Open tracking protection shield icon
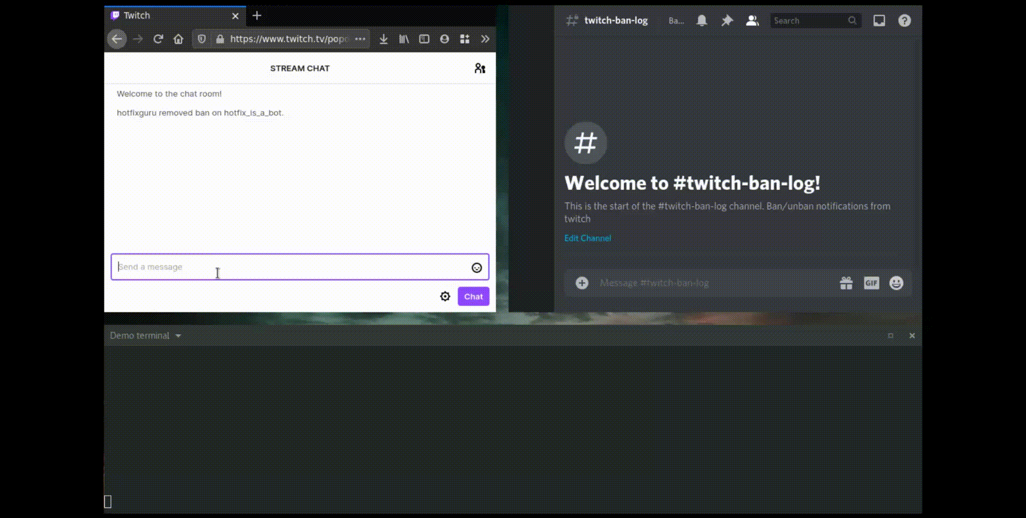The width and height of the screenshot is (1026, 518). [201, 39]
